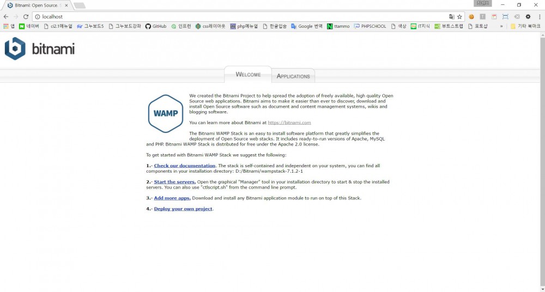Open the Start the servers link
The height and width of the screenshot is (292, 545).
(175, 182)
